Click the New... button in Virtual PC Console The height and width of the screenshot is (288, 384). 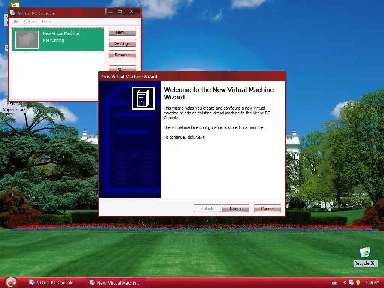pyautogui.click(x=122, y=32)
